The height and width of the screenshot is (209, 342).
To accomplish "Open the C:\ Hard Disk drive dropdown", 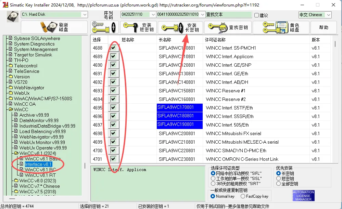I will (85, 15).
